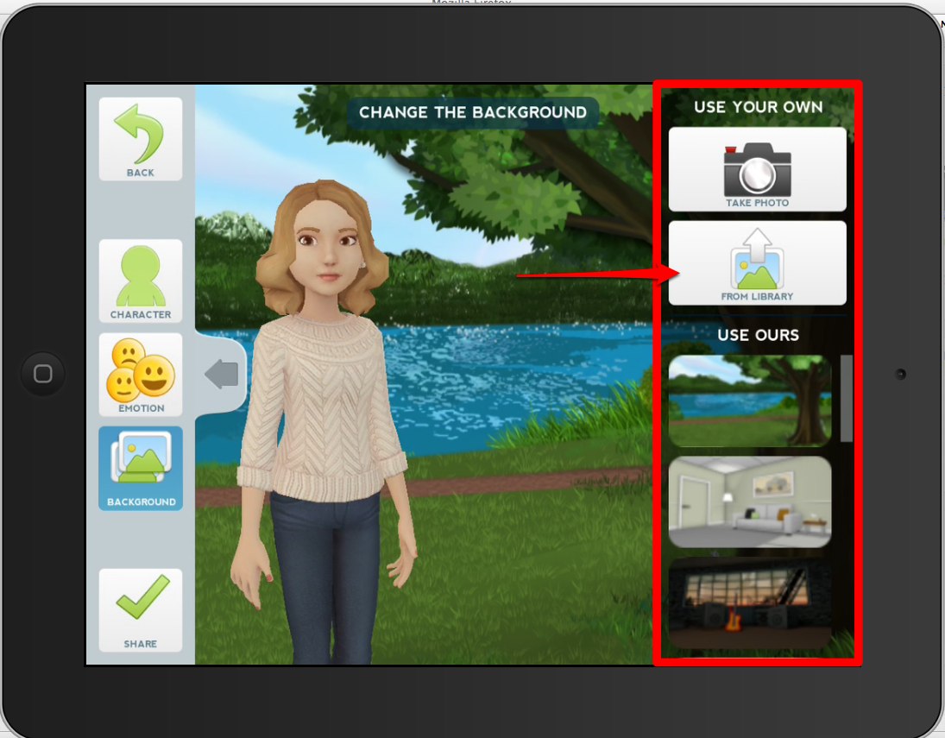Screen dimensions: 945x738
Task: Pick the garage with guitar background thumbnail
Action: (749, 602)
